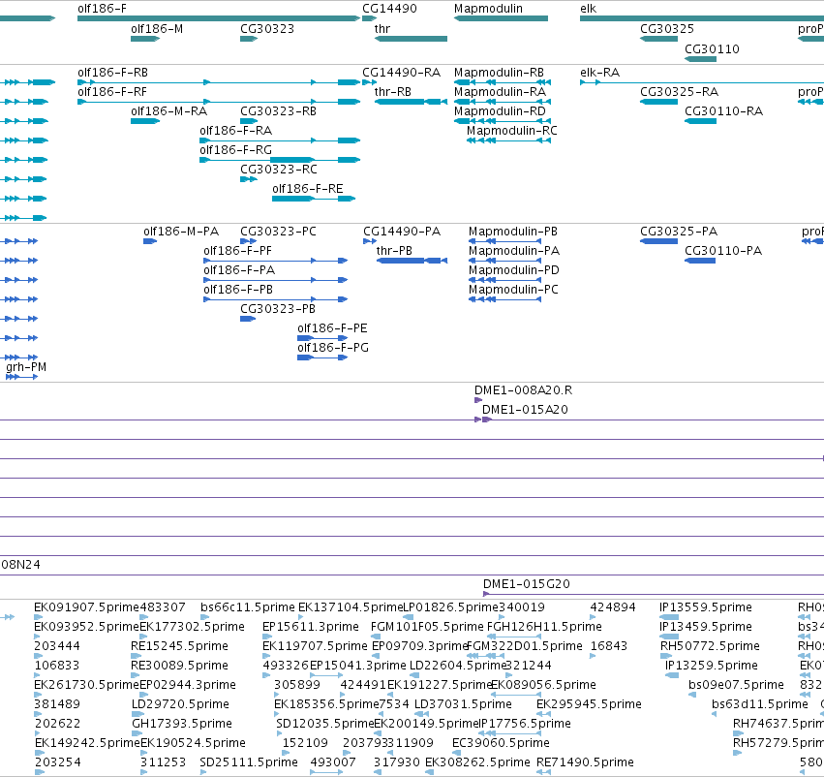This screenshot has width=824, height=777.
Task: Select EST label FGH126H11.5prime
Action: [544, 627]
